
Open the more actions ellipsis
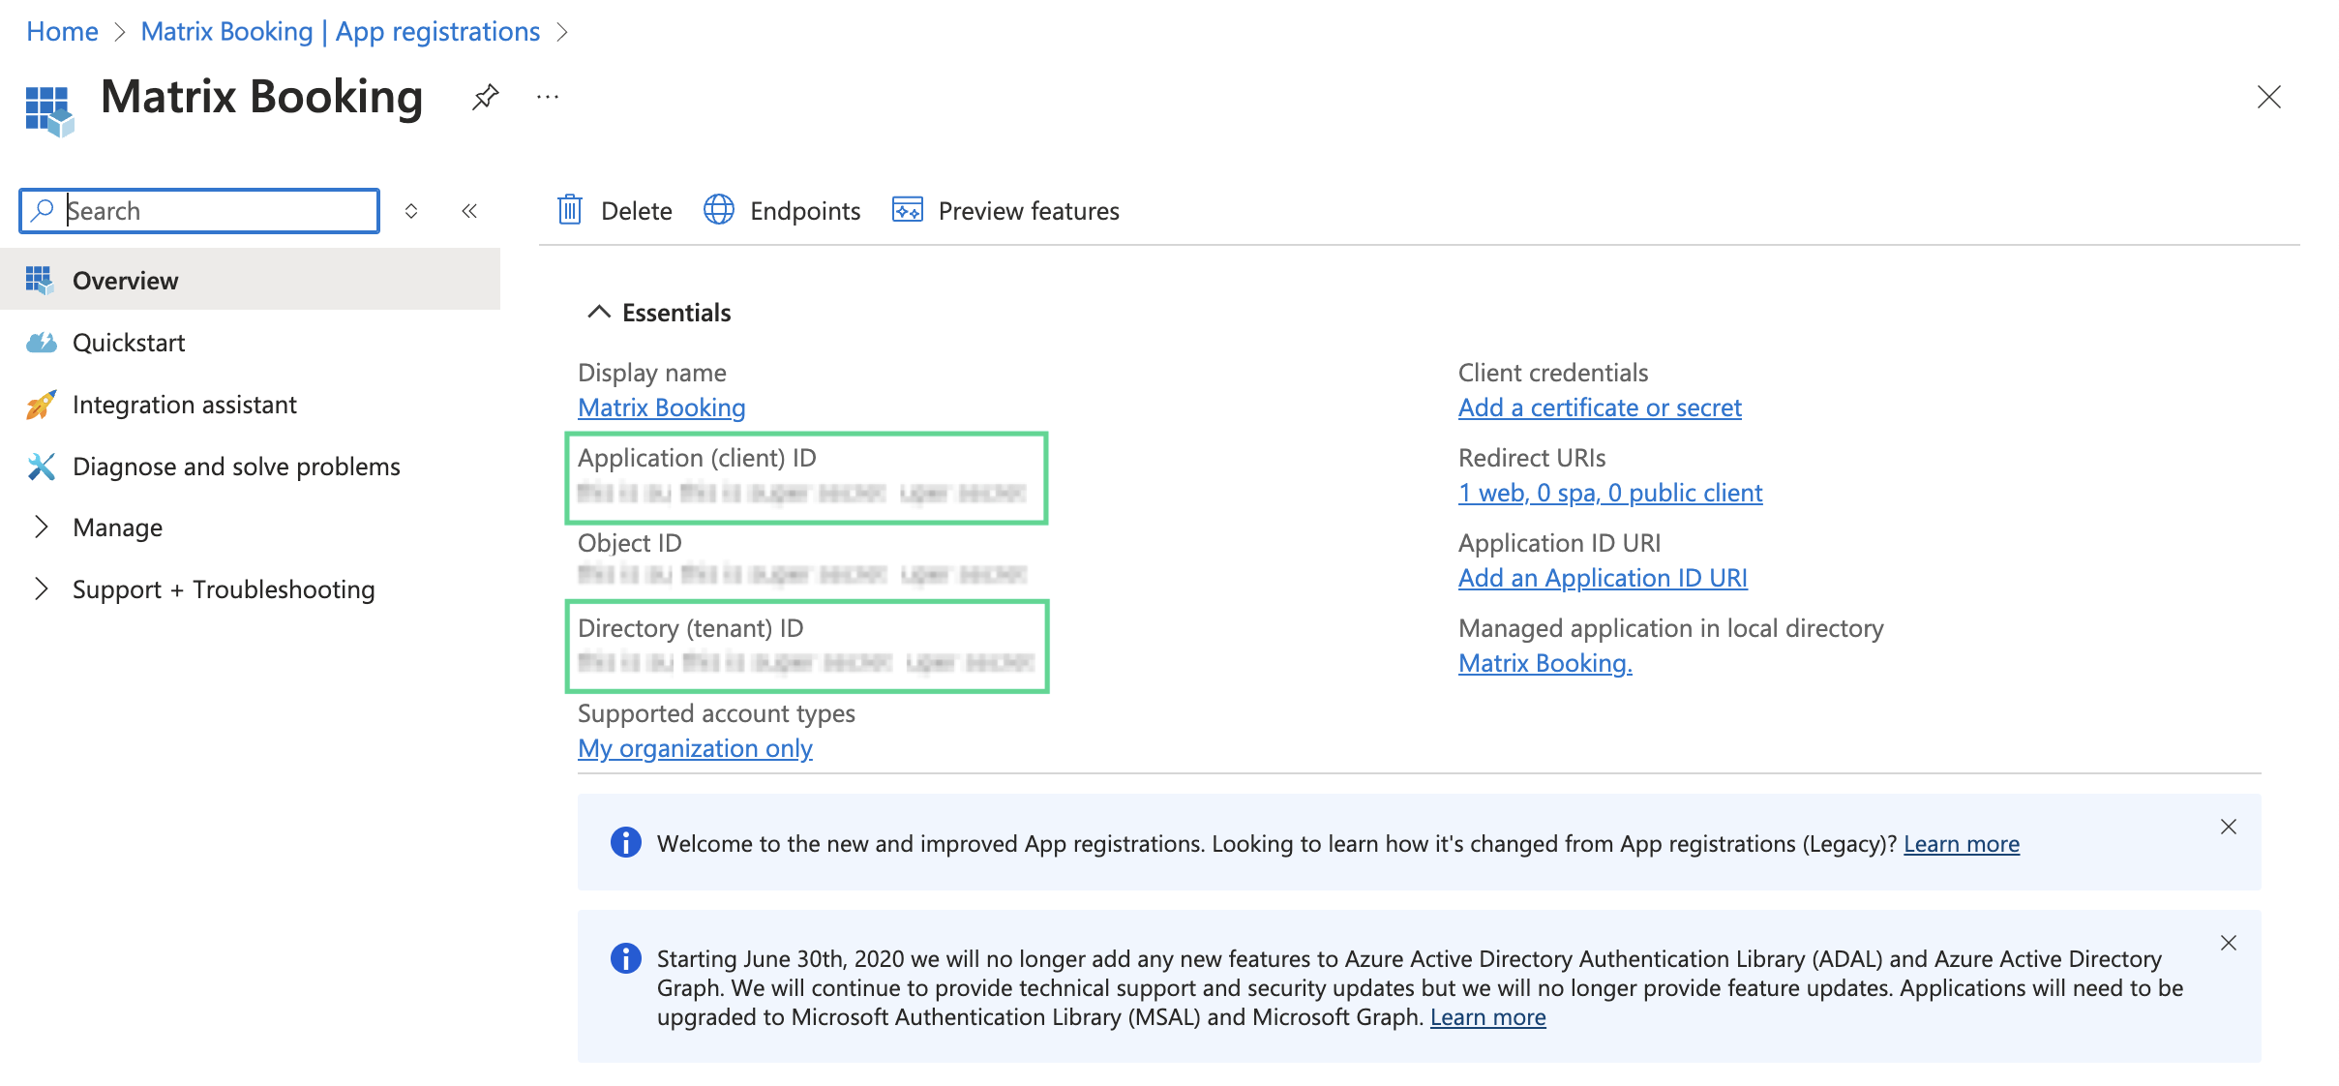[548, 97]
